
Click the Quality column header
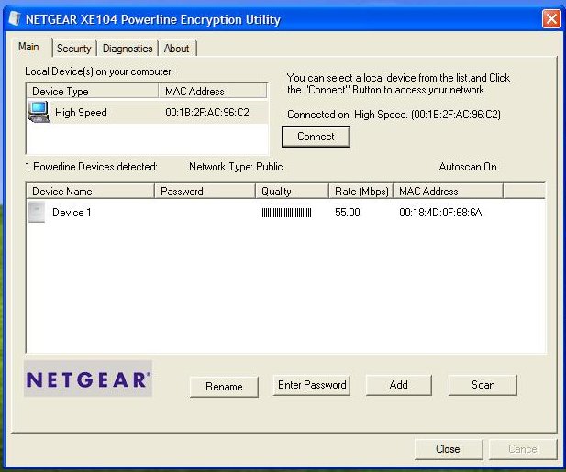[x=292, y=192]
